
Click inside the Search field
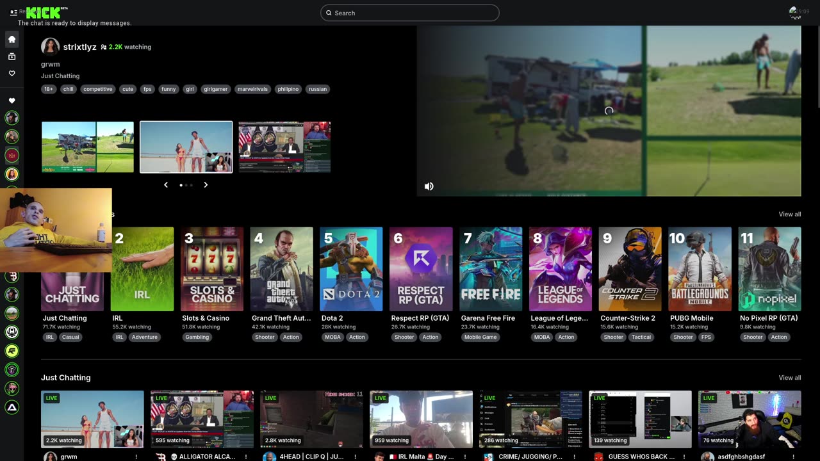click(410, 13)
